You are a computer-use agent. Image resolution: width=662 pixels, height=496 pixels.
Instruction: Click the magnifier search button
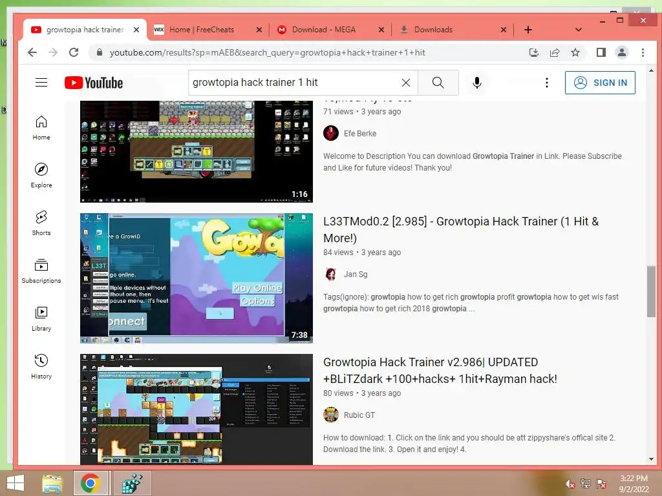[x=438, y=83]
